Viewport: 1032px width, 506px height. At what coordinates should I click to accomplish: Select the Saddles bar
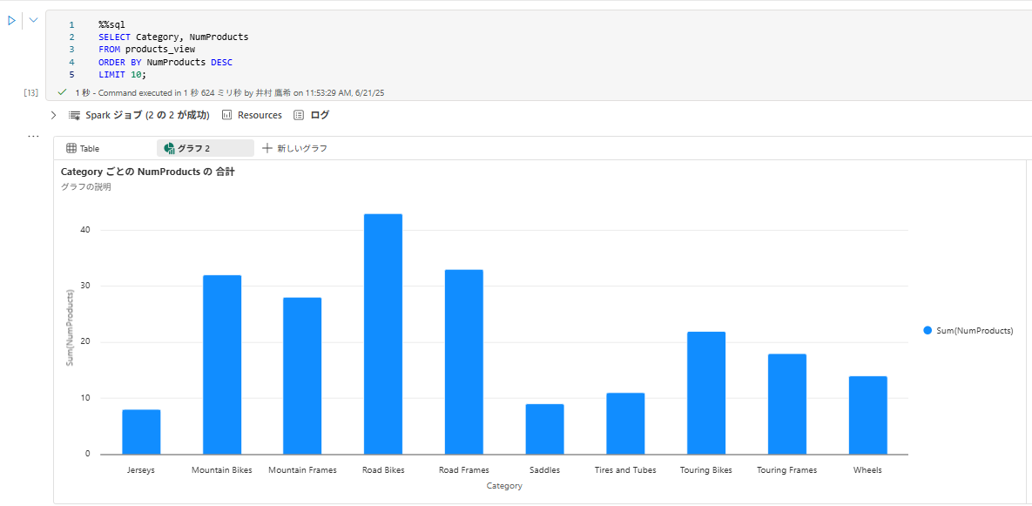[545, 429]
